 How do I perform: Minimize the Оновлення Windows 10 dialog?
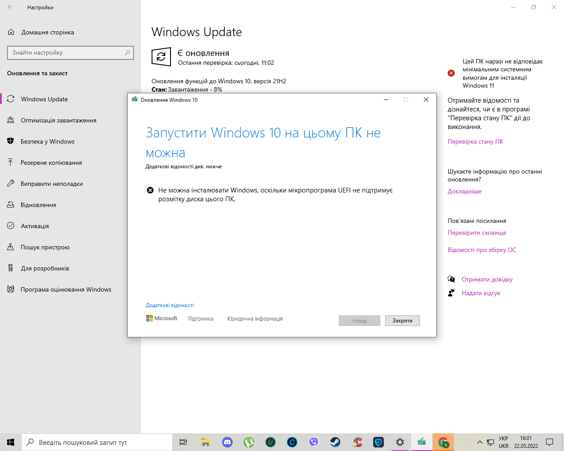coord(386,100)
